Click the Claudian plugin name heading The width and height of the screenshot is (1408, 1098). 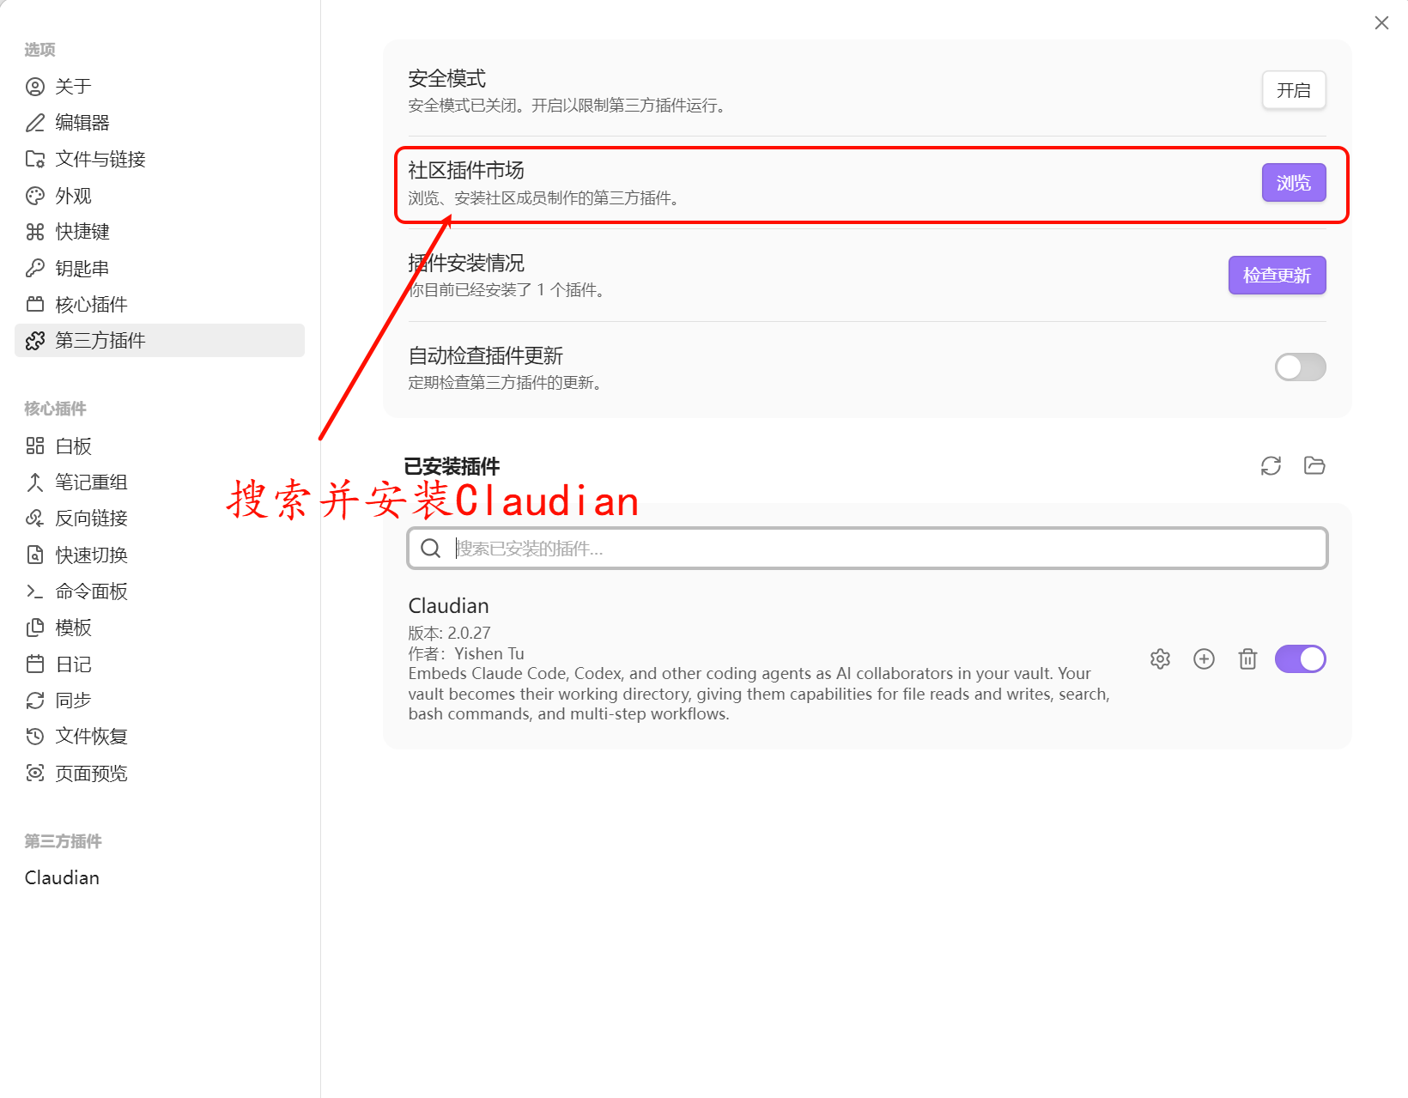pos(448,606)
